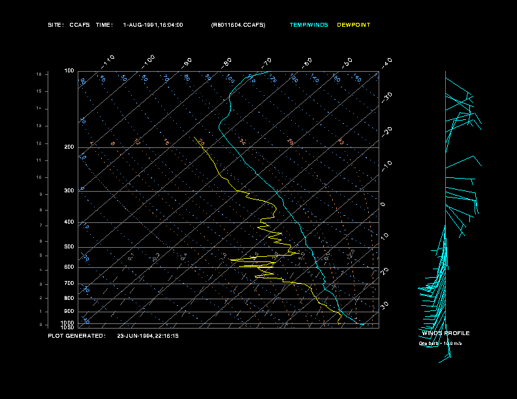Click the file name (R8011604.CCAFS)

tap(238, 25)
